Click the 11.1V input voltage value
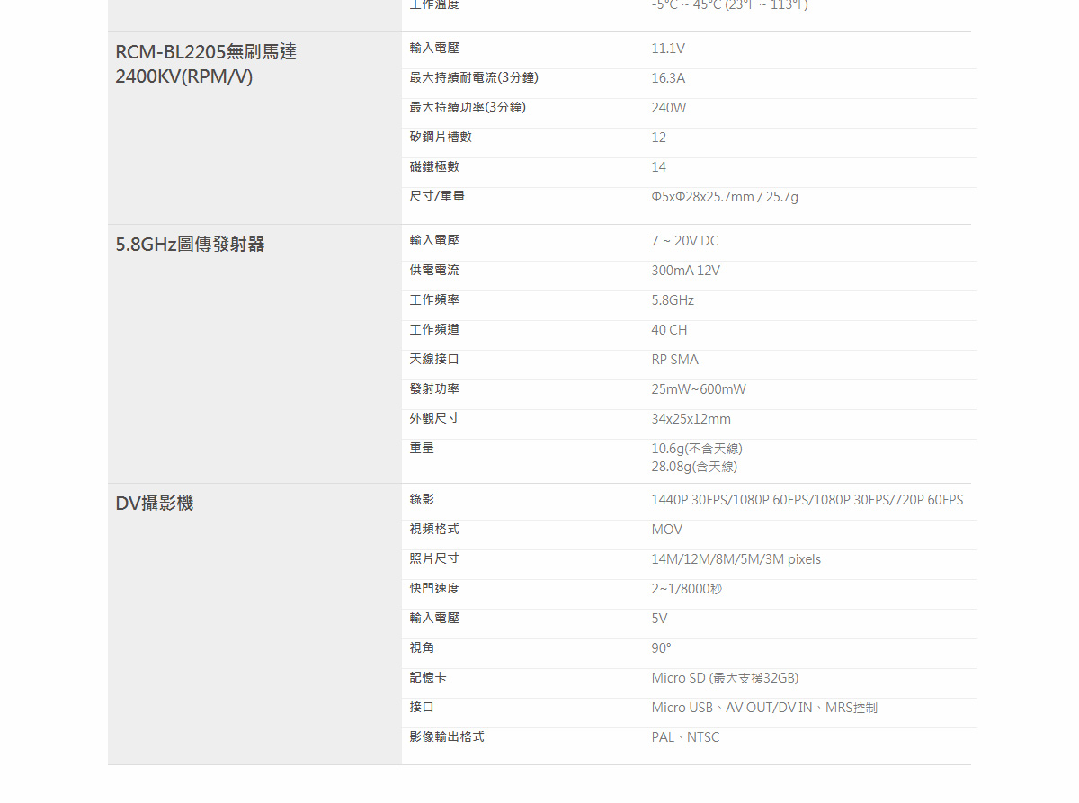The width and height of the screenshot is (1079, 803). pos(667,49)
